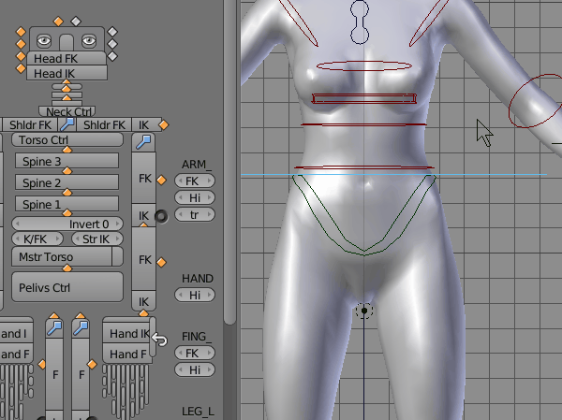This screenshot has width=562, height=420.
Task: Click the right eye icon in head box
Action: pos(89,40)
